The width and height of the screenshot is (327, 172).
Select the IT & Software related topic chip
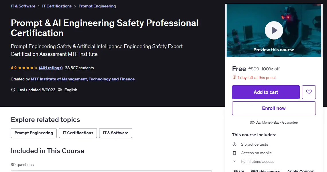pos(115,133)
